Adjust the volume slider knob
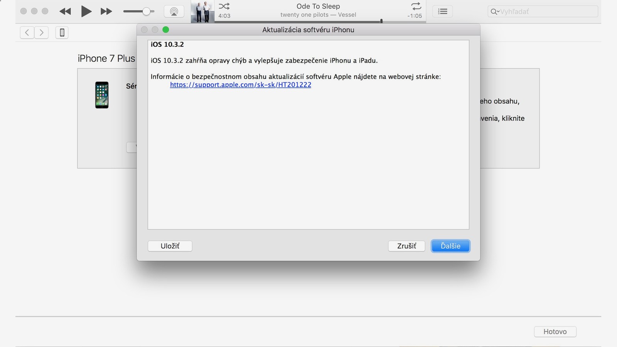Viewport: 617px width, 347px height. [146, 12]
